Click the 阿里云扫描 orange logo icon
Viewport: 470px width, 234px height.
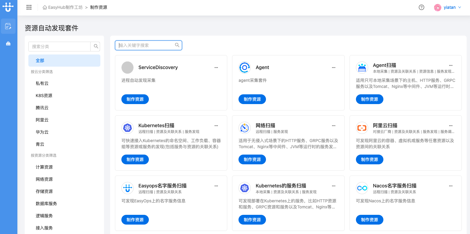click(362, 128)
